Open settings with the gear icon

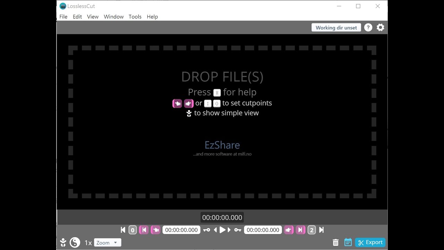(381, 27)
